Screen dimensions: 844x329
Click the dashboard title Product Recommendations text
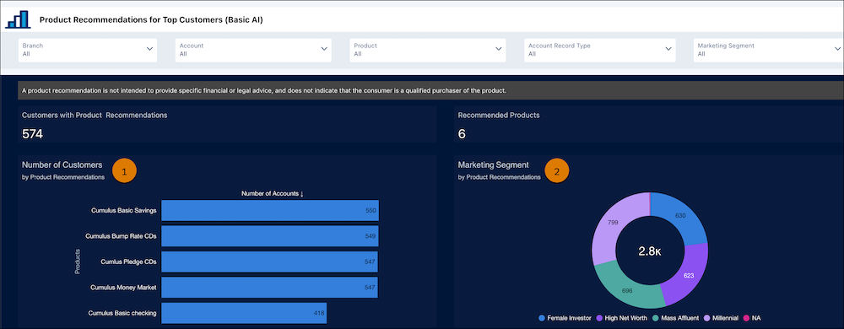coord(151,20)
